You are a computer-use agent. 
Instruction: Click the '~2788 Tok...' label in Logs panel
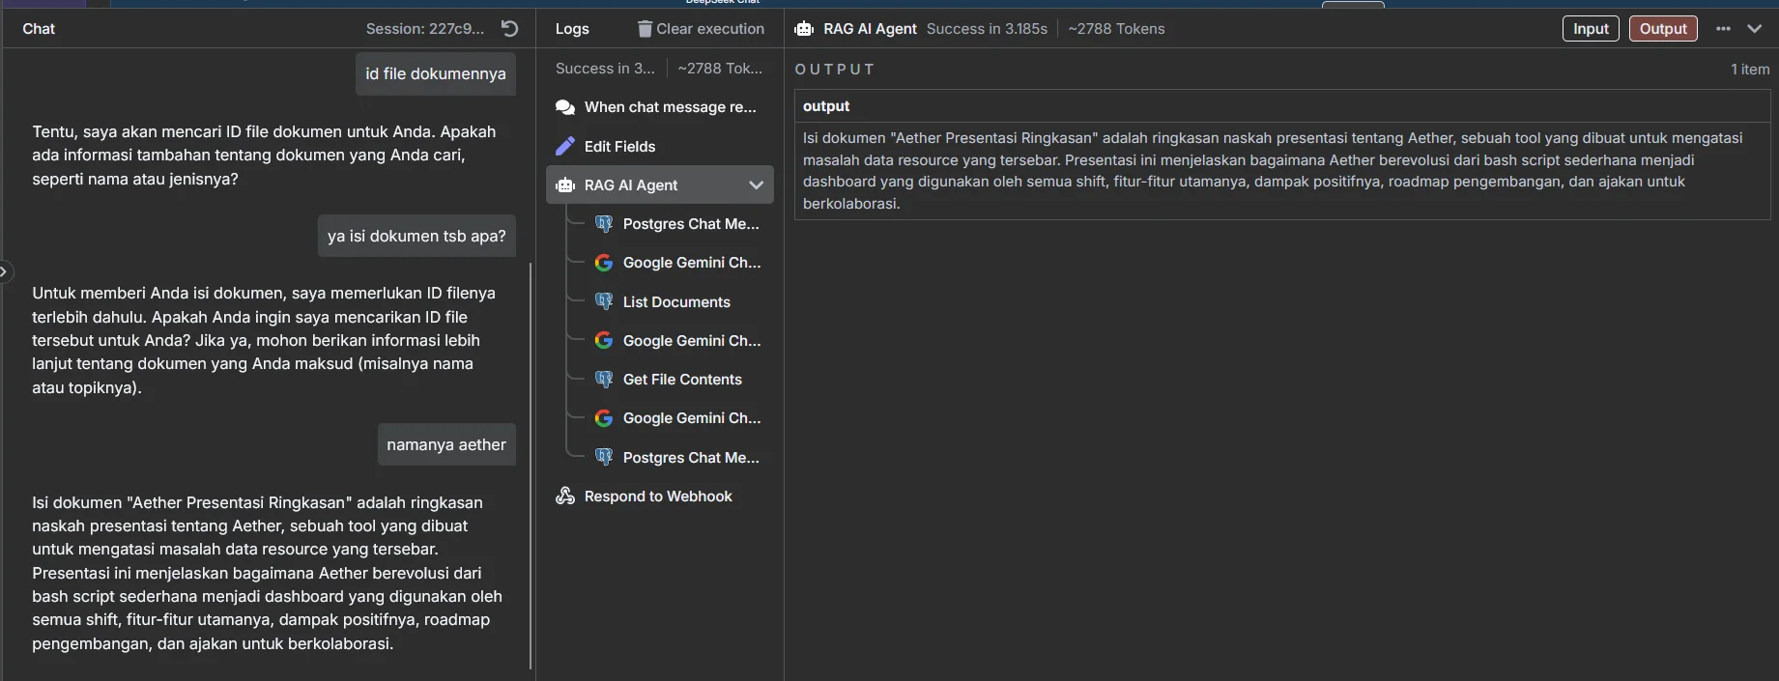(720, 69)
